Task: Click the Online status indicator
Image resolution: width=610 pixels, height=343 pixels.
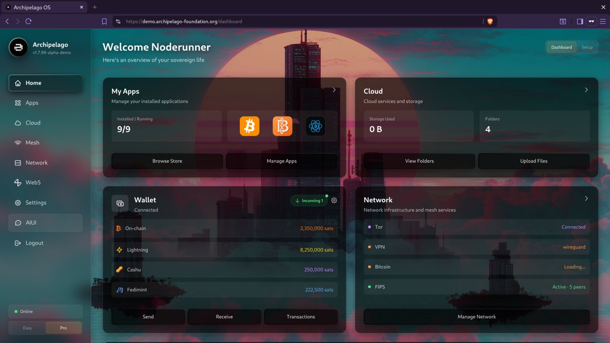Action: point(45,311)
